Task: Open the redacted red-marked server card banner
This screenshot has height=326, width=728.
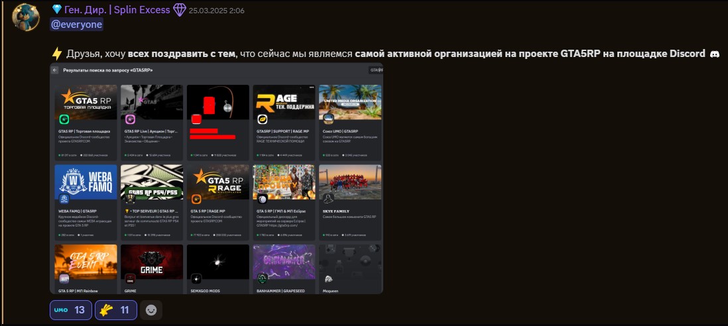Action: pos(218,102)
